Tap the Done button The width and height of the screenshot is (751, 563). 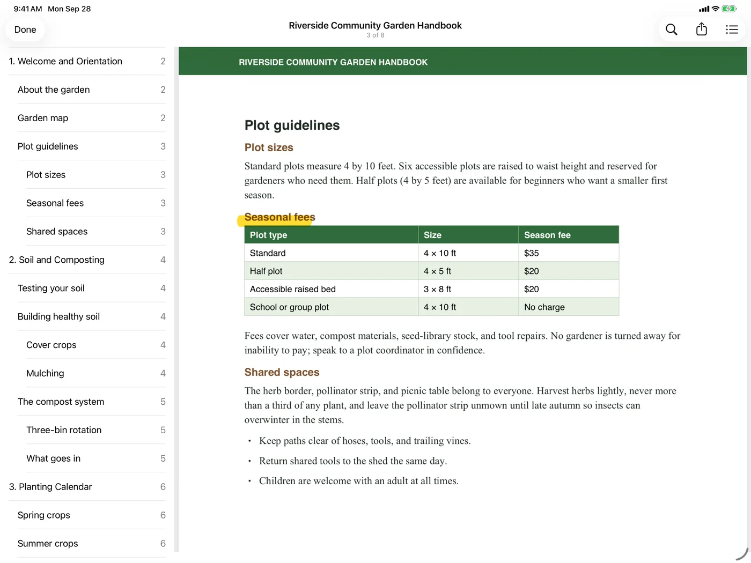(25, 29)
